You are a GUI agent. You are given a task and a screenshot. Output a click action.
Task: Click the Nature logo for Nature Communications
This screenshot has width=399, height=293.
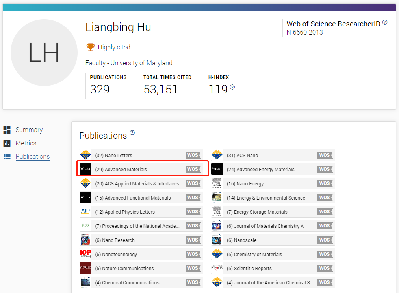[85, 268]
